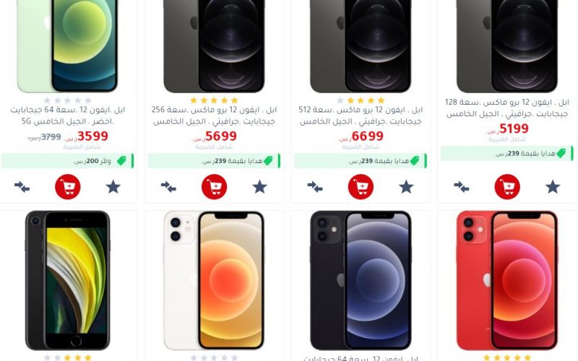The width and height of the screenshot is (578, 361).
Task: Compare the 512GB iPhone 12 Pro Max
Action: click(315, 187)
